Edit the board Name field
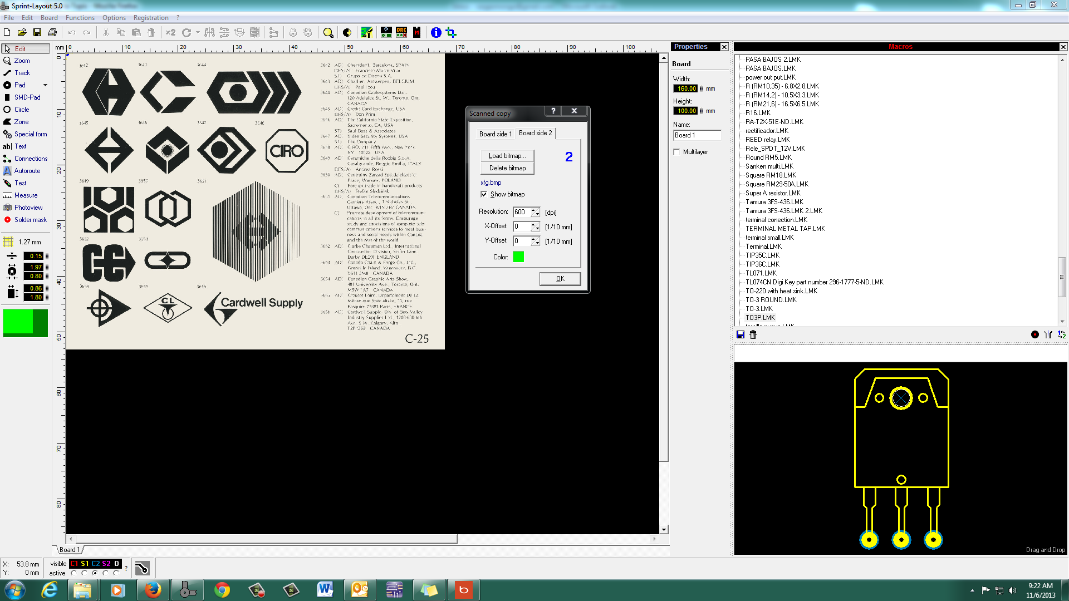 point(697,135)
